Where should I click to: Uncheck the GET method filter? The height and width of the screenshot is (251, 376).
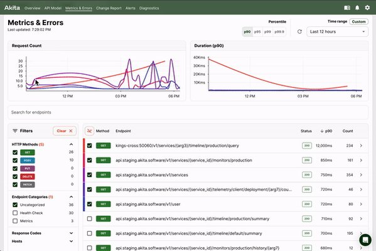pyautogui.click(x=15, y=152)
